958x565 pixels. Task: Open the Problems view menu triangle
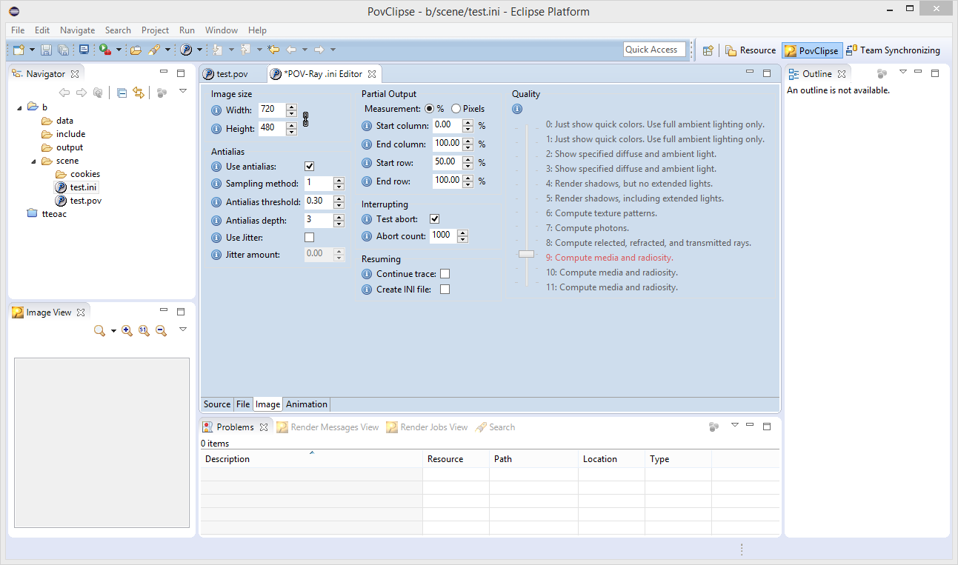coord(735,425)
